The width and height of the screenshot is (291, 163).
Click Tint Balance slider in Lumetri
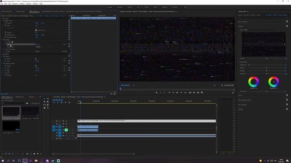click(266, 91)
